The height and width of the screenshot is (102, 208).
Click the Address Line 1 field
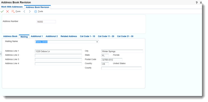[58, 51]
